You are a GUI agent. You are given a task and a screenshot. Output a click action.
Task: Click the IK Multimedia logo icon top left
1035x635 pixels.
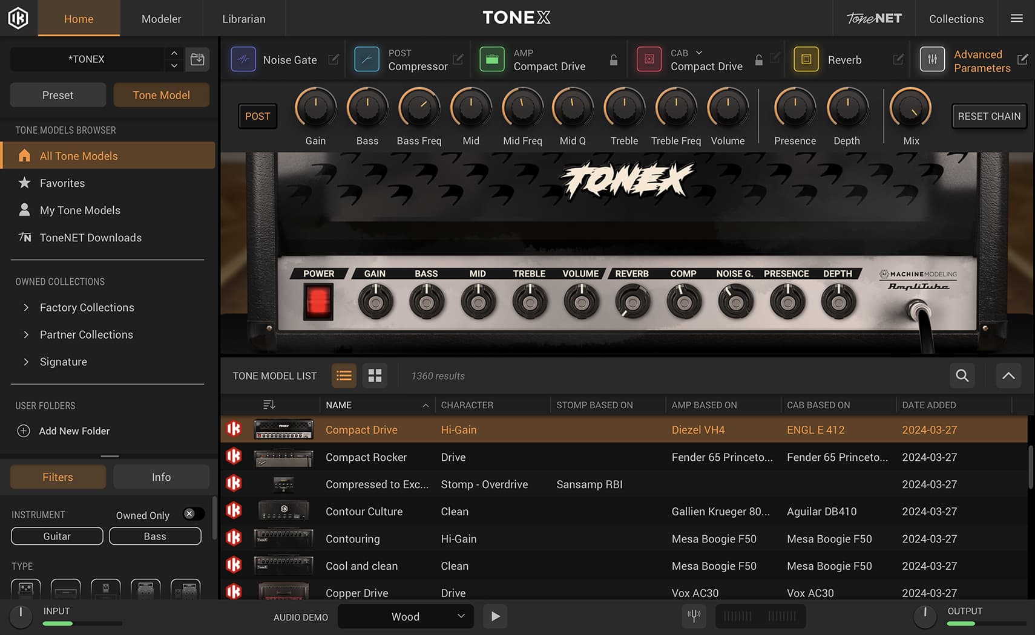[x=18, y=18]
